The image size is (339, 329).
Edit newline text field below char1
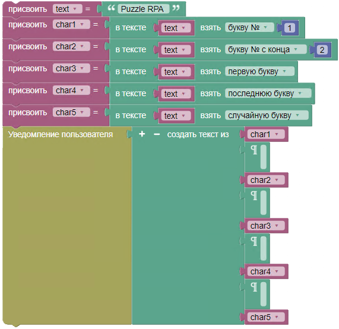pos(264,157)
